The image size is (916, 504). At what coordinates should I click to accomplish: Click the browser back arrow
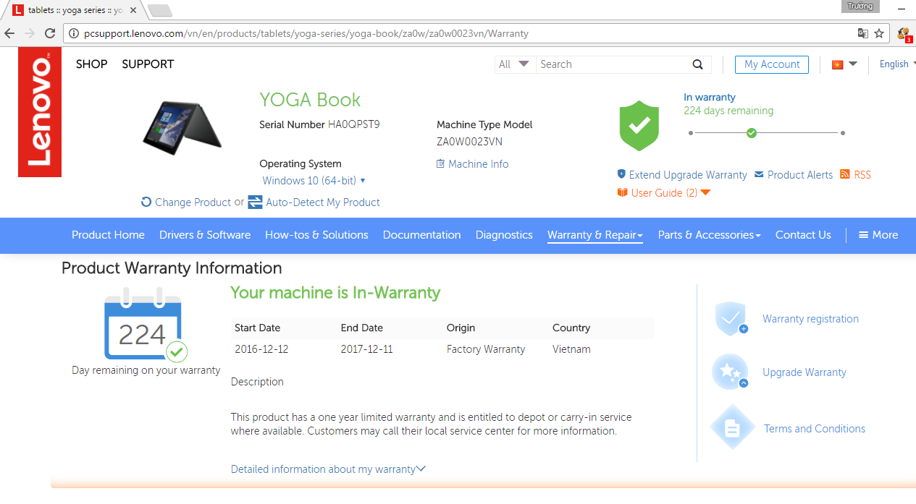coord(9,33)
